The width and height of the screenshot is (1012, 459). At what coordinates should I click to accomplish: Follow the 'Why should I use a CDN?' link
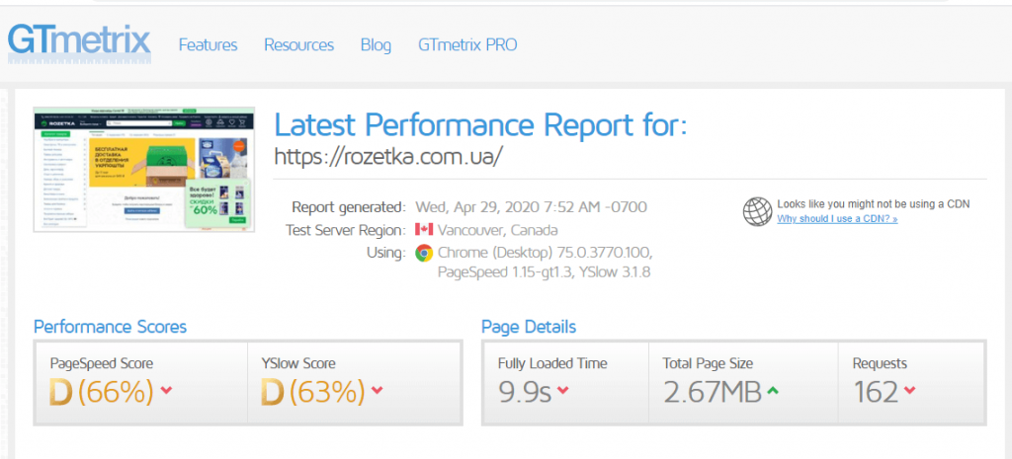(x=837, y=218)
